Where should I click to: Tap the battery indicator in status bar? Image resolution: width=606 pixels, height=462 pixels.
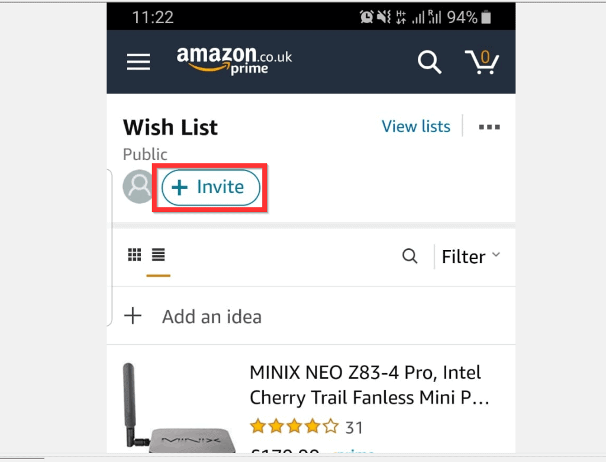tap(486, 18)
